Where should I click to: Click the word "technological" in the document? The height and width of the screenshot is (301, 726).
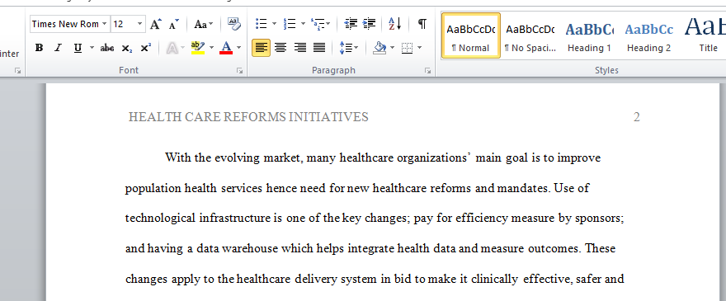click(160, 218)
